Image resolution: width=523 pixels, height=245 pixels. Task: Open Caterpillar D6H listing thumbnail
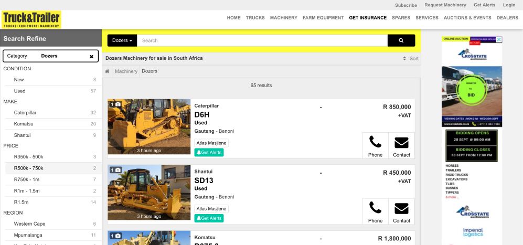coord(149,126)
